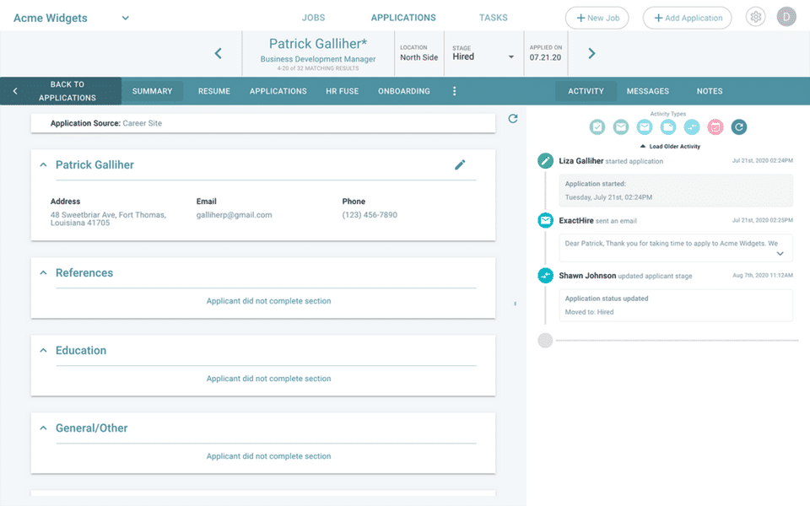This screenshot has width=810, height=506.
Task: Click the refresh icon beside Application Source
Action: point(512,119)
